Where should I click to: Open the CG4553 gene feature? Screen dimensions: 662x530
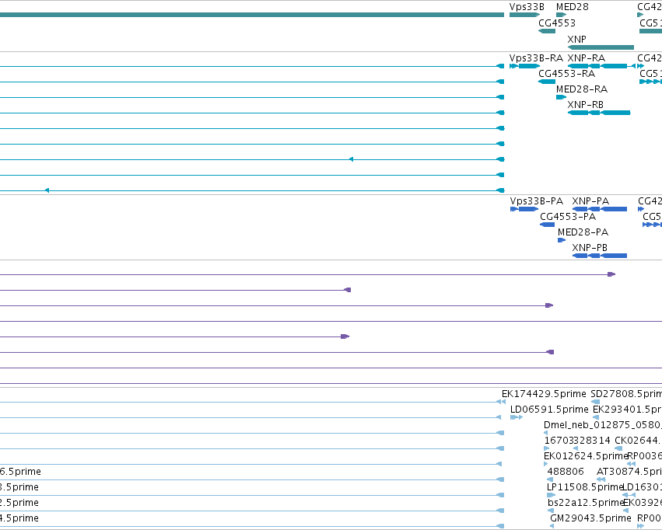(x=547, y=31)
